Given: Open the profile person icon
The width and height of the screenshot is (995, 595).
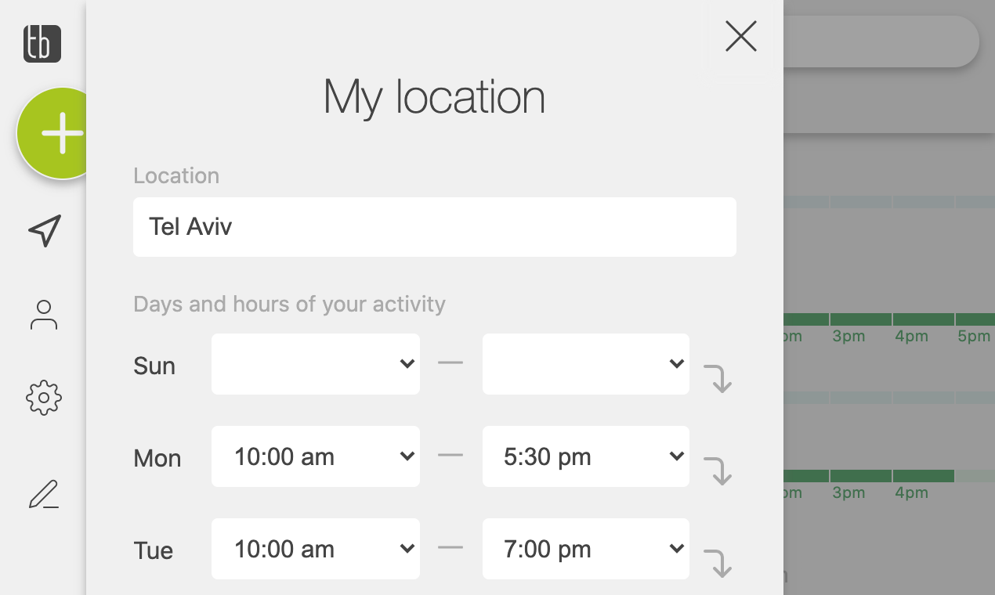Looking at the screenshot, I should (x=43, y=316).
